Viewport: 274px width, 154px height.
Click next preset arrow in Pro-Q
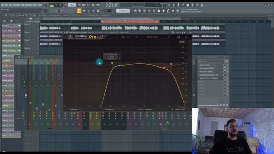tap(169, 37)
